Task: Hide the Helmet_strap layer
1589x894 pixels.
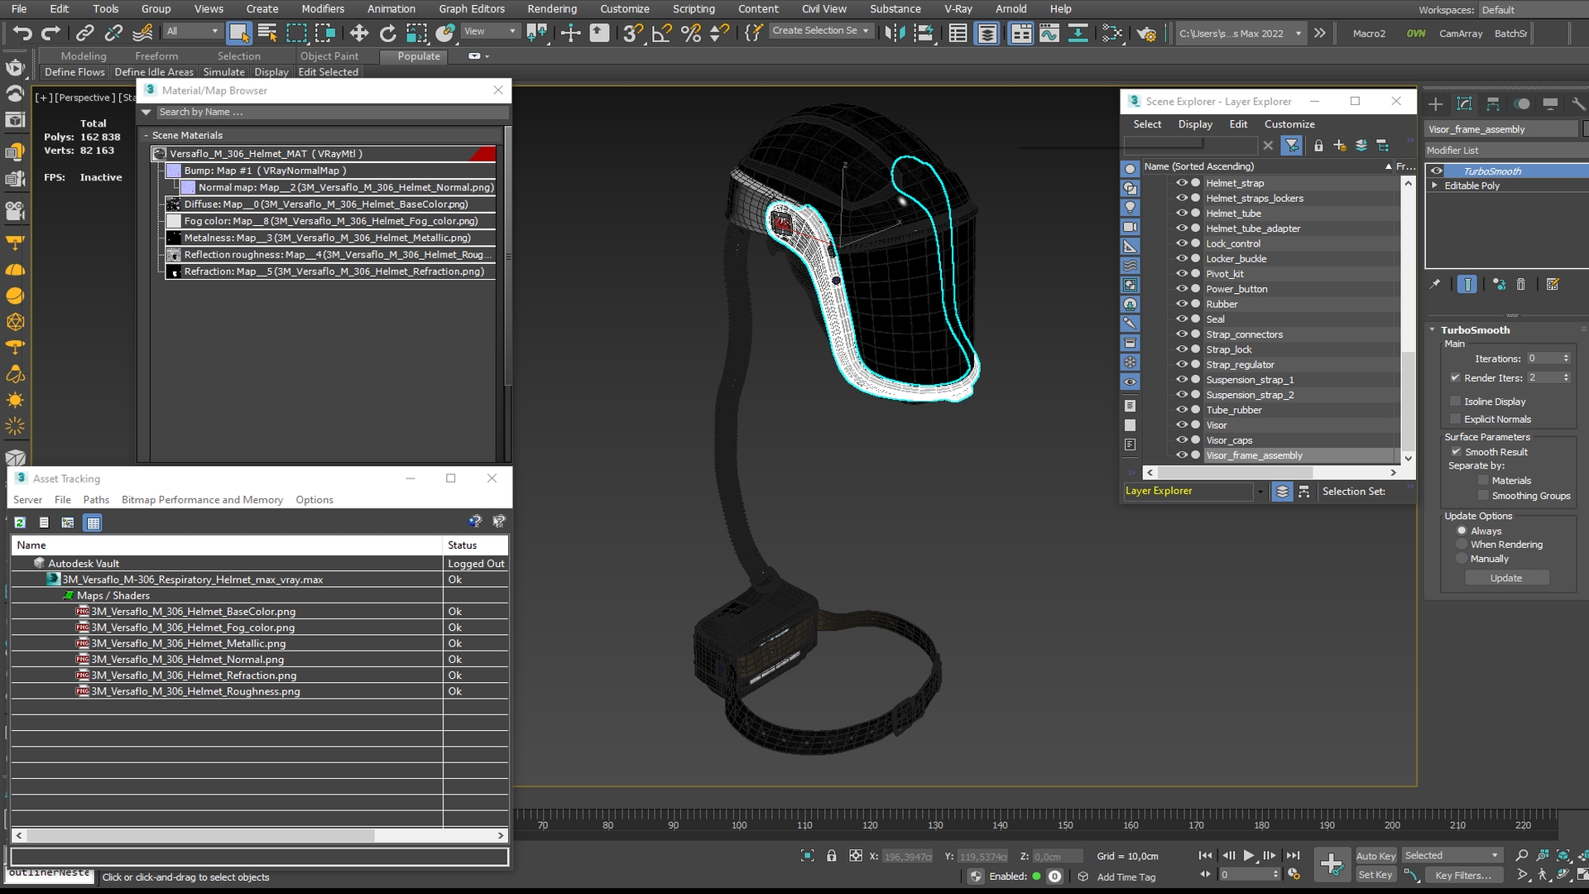Action: pyautogui.click(x=1182, y=183)
